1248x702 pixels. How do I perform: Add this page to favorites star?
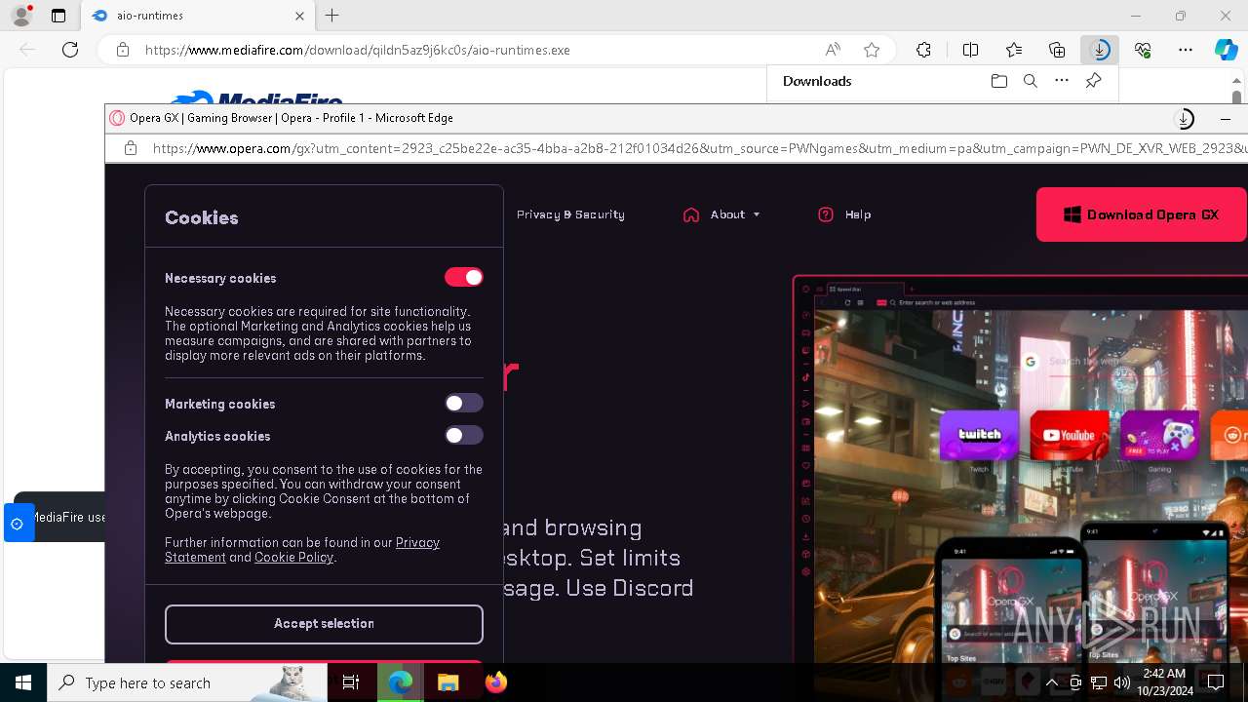(x=872, y=50)
